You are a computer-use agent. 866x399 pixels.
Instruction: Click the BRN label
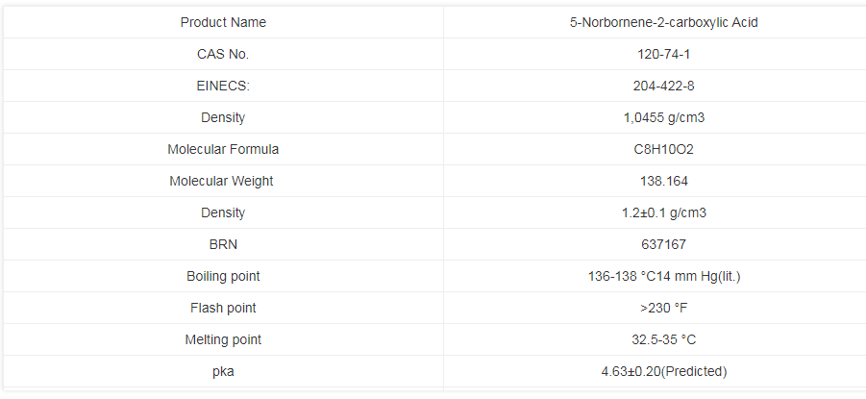pyautogui.click(x=223, y=244)
